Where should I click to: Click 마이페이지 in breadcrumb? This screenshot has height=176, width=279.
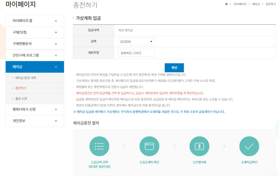(240, 4)
